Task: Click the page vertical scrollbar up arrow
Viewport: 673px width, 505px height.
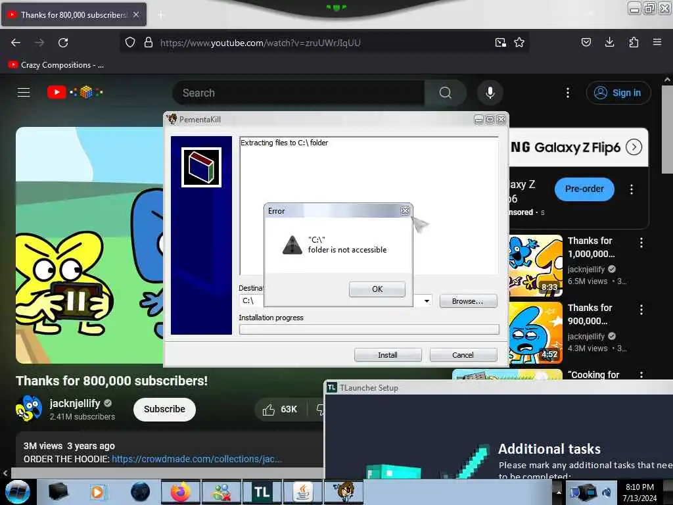Action: pyautogui.click(x=667, y=80)
